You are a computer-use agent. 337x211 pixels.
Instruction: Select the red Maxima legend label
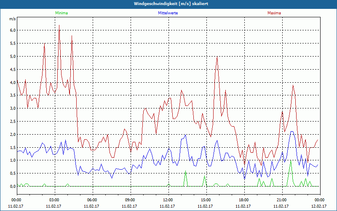coord(274,13)
